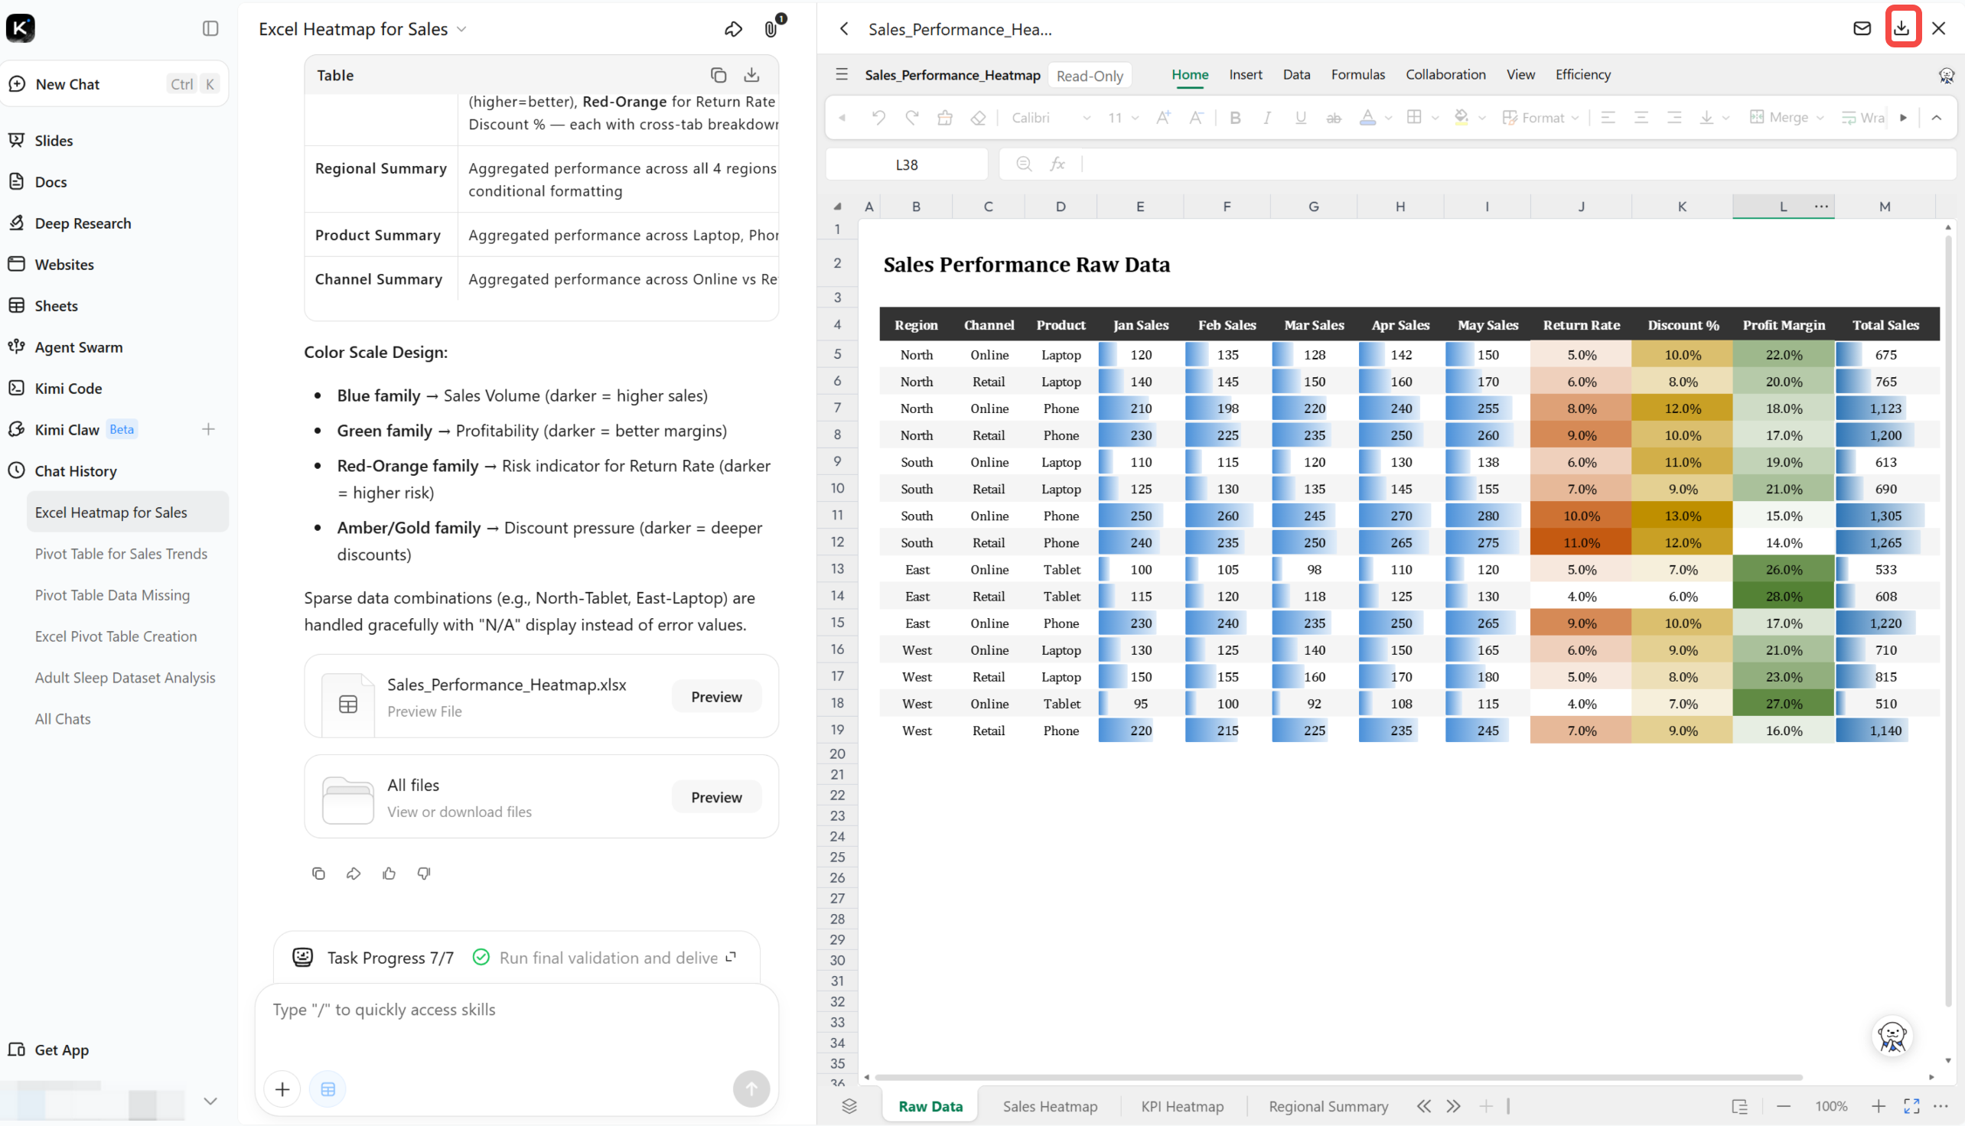Zoom in the spreadsheet with plus

[x=1879, y=1106]
